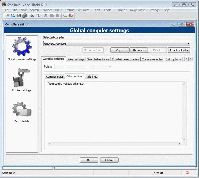Click red flag icon in status bar
This screenshot has height=178, width=199.
(187, 173)
